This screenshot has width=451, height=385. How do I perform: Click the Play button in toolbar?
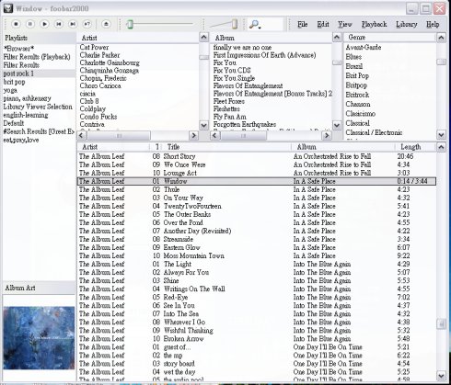(44, 24)
